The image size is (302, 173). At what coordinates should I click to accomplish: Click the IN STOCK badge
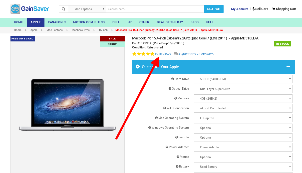[283, 44]
